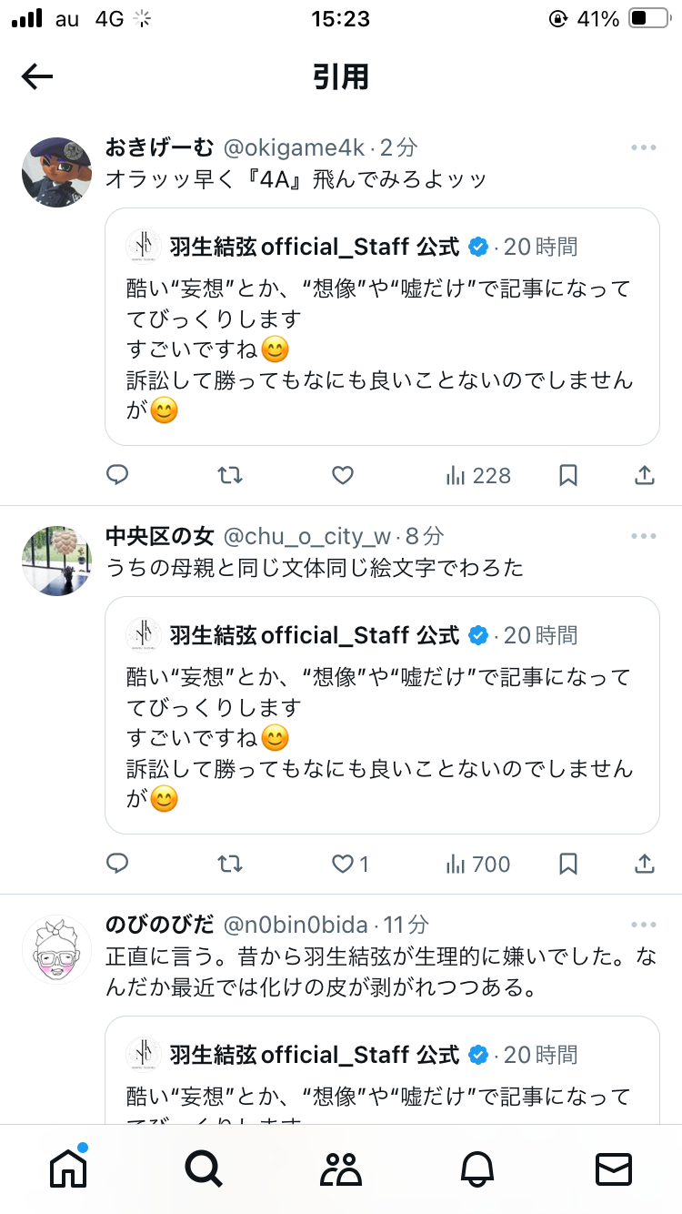
Task: Bookmark the okigame4k quote post
Action: coord(568,474)
